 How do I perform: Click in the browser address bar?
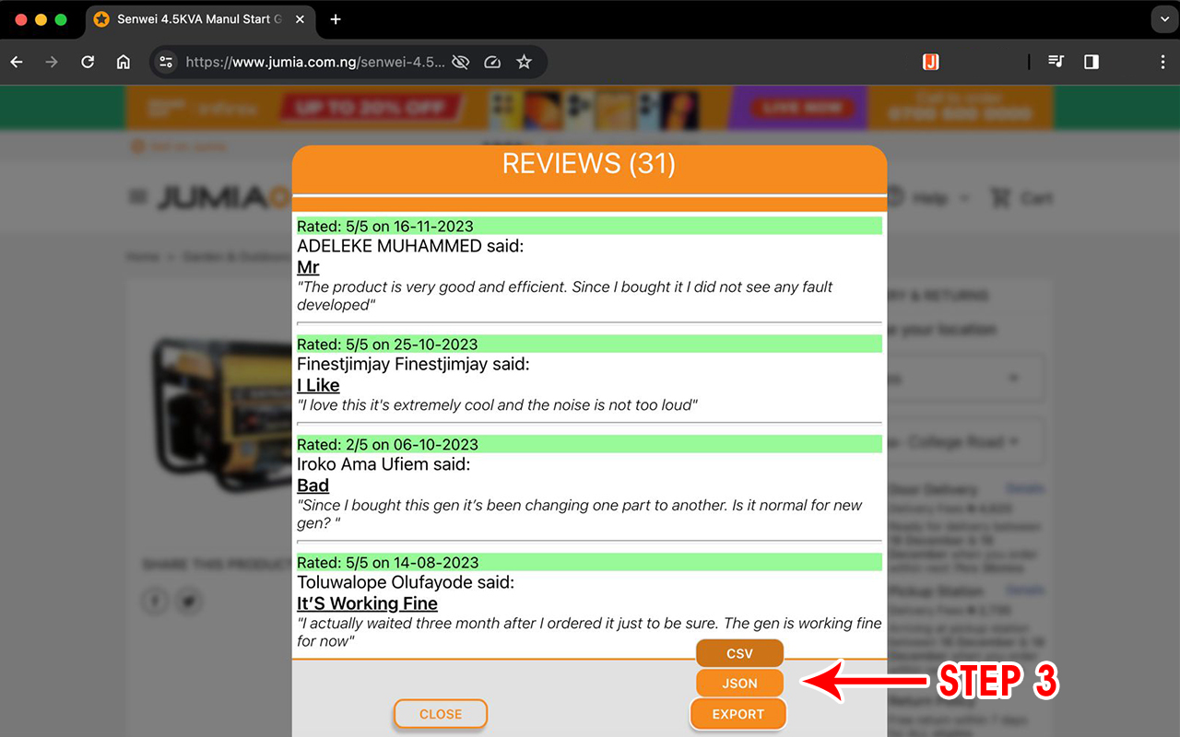click(x=304, y=62)
